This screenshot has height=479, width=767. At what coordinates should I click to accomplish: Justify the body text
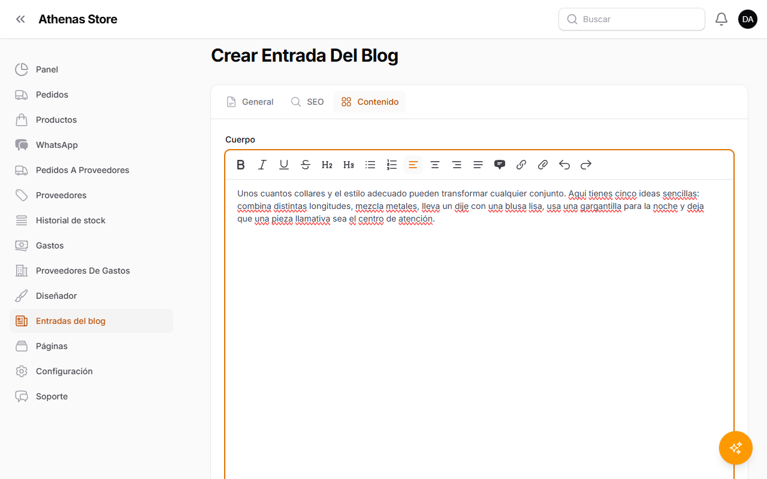coord(478,165)
